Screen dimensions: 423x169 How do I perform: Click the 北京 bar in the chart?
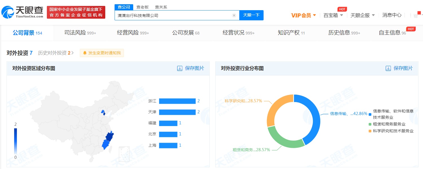[168, 134]
